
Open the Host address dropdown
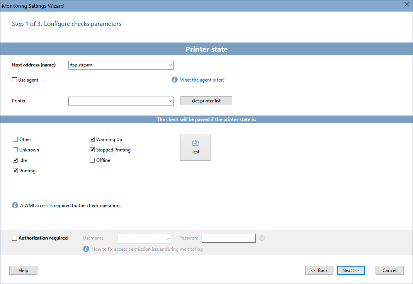(170, 65)
